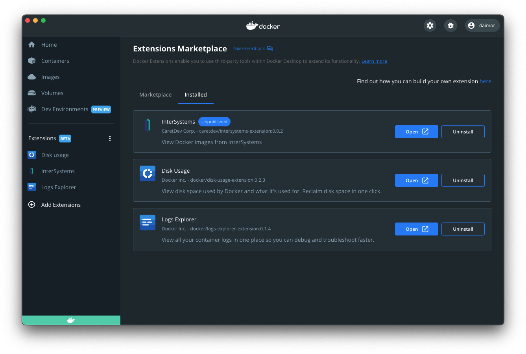Click the PREVIEW badge beside Dev Environments
The width and height of the screenshot is (526, 354).
101,109
